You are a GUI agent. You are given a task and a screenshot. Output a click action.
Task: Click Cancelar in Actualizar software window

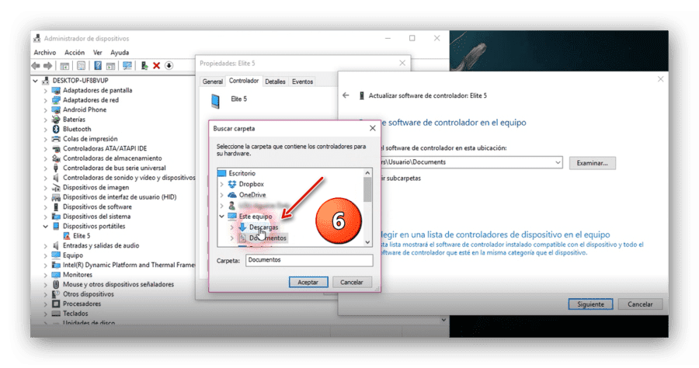tap(640, 304)
